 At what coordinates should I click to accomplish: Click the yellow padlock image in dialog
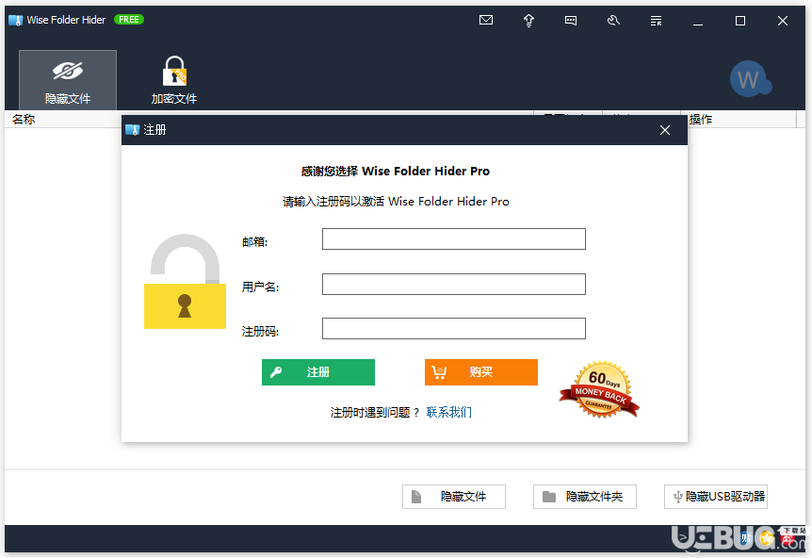[185, 281]
